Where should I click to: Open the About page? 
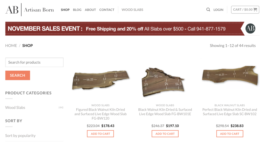pyautogui.click(x=90, y=10)
